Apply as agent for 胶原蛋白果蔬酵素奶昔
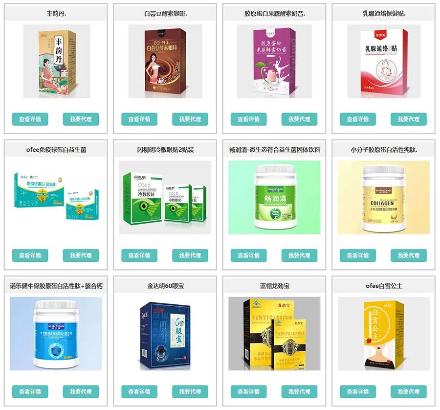The height and width of the screenshot is (410, 440). tap(299, 119)
